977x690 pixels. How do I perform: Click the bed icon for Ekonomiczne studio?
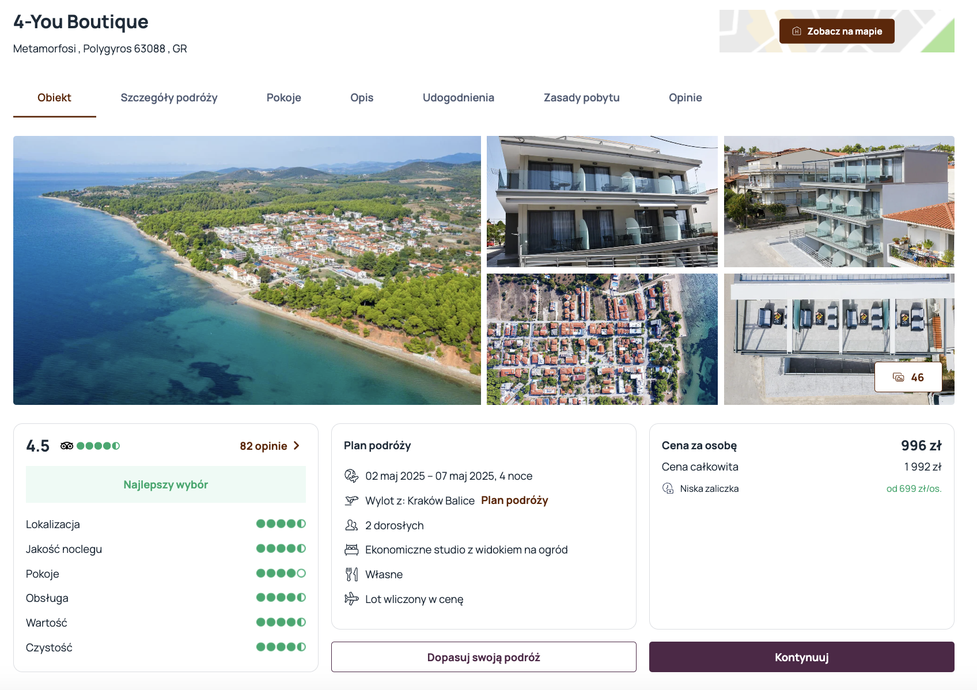point(351,550)
